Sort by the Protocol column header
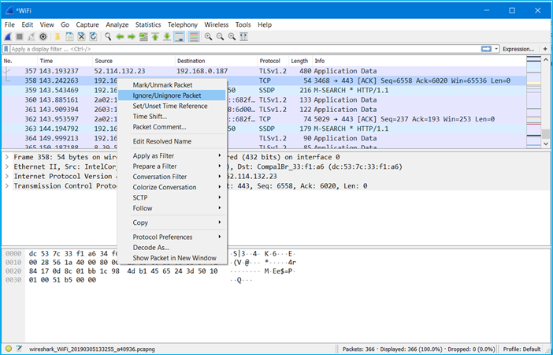 (x=273, y=61)
